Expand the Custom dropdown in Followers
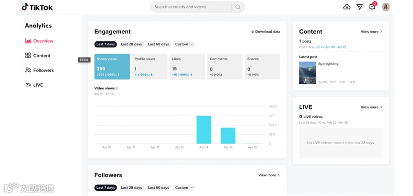This screenshot has height=196, width=413. click(x=184, y=187)
